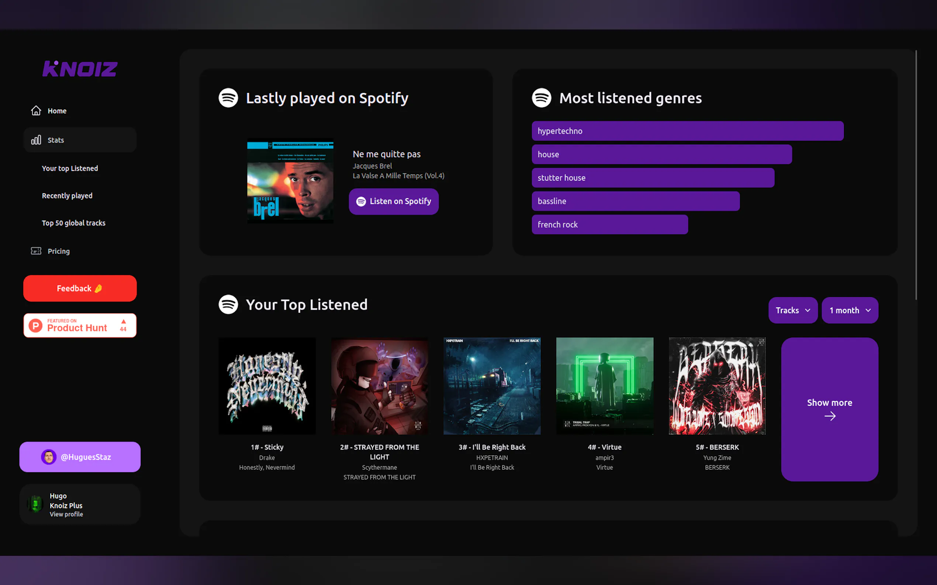The width and height of the screenshot is (937, 585).
Task: Click the Pricing ticket icon
Action: pyautogui.click(x=36, y=251)
